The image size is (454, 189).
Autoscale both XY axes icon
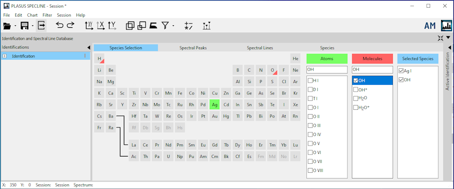88,26
